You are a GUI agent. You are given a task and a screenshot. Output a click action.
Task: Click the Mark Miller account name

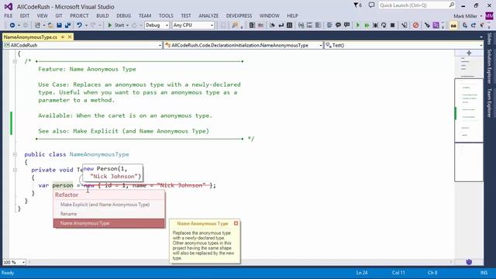pyautogui.click(x=465, y=15)
